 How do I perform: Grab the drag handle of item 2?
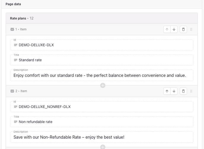point(191,91)
